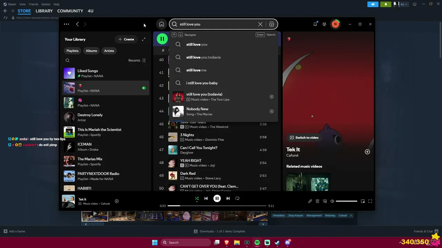Play track 46 '3 Nights'
The width and height of the screenshot is (442, 248).
click(217, 137)
